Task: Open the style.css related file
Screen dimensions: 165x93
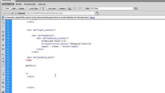Action: (42, 4)
